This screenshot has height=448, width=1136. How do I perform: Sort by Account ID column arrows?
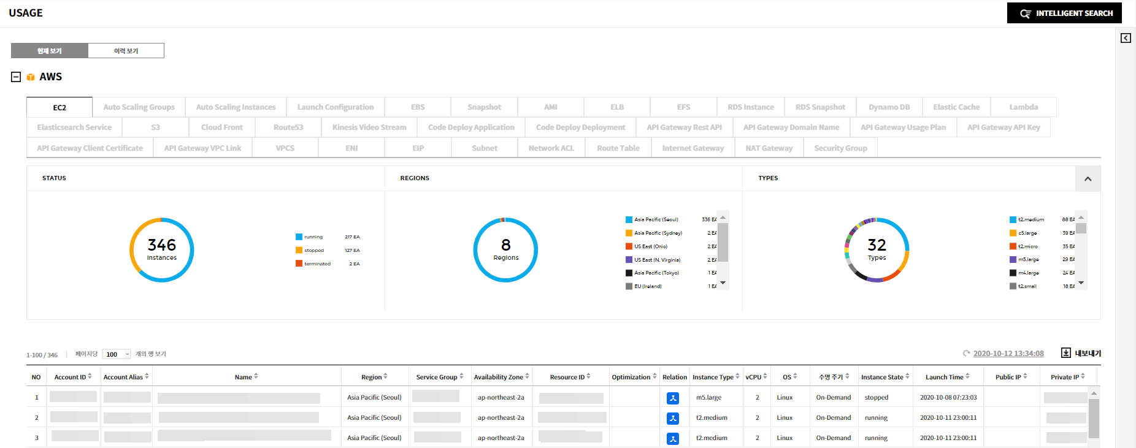tap(90, 376)
